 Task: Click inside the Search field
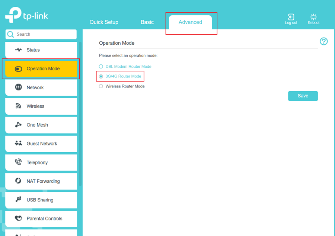[x=41, y=34]
